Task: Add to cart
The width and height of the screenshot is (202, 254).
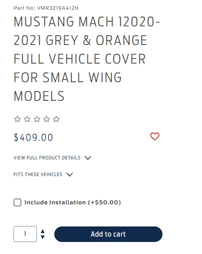Action: pyautogui.click(x=108, y=234)
